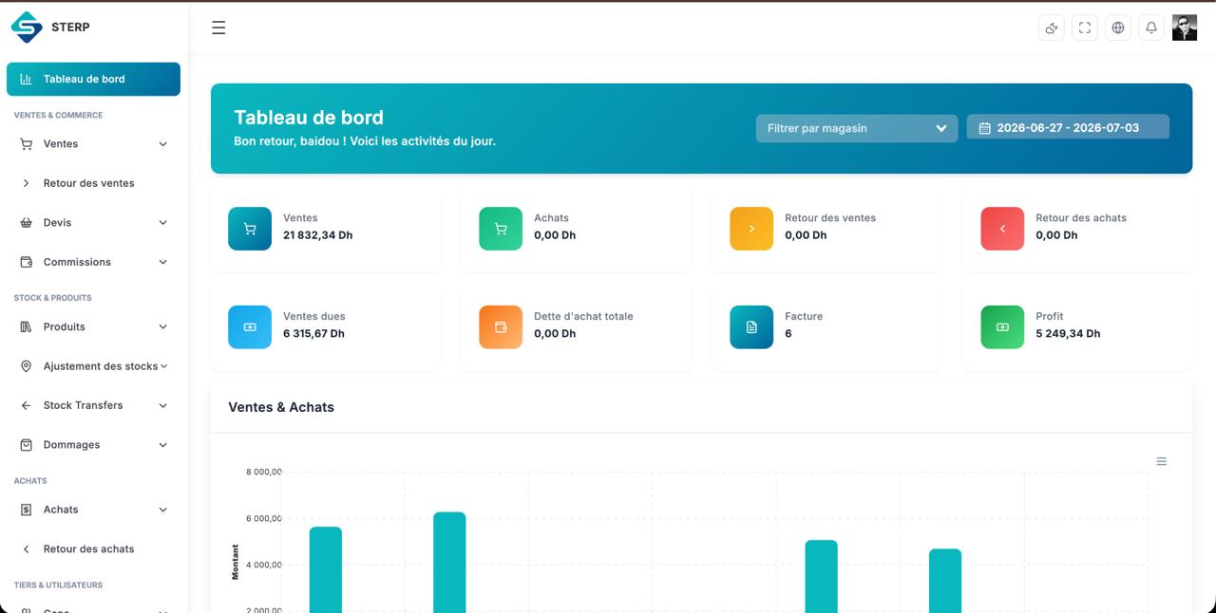
Task: Click the Retour des ventes card label
Action: coord(830,218)
